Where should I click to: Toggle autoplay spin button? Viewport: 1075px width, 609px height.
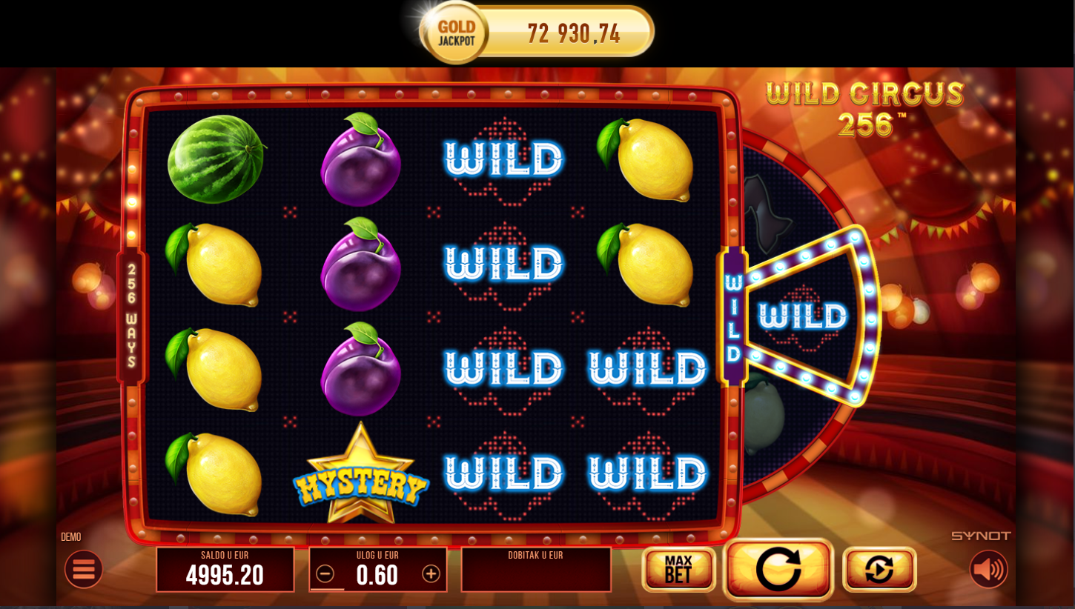879,569
